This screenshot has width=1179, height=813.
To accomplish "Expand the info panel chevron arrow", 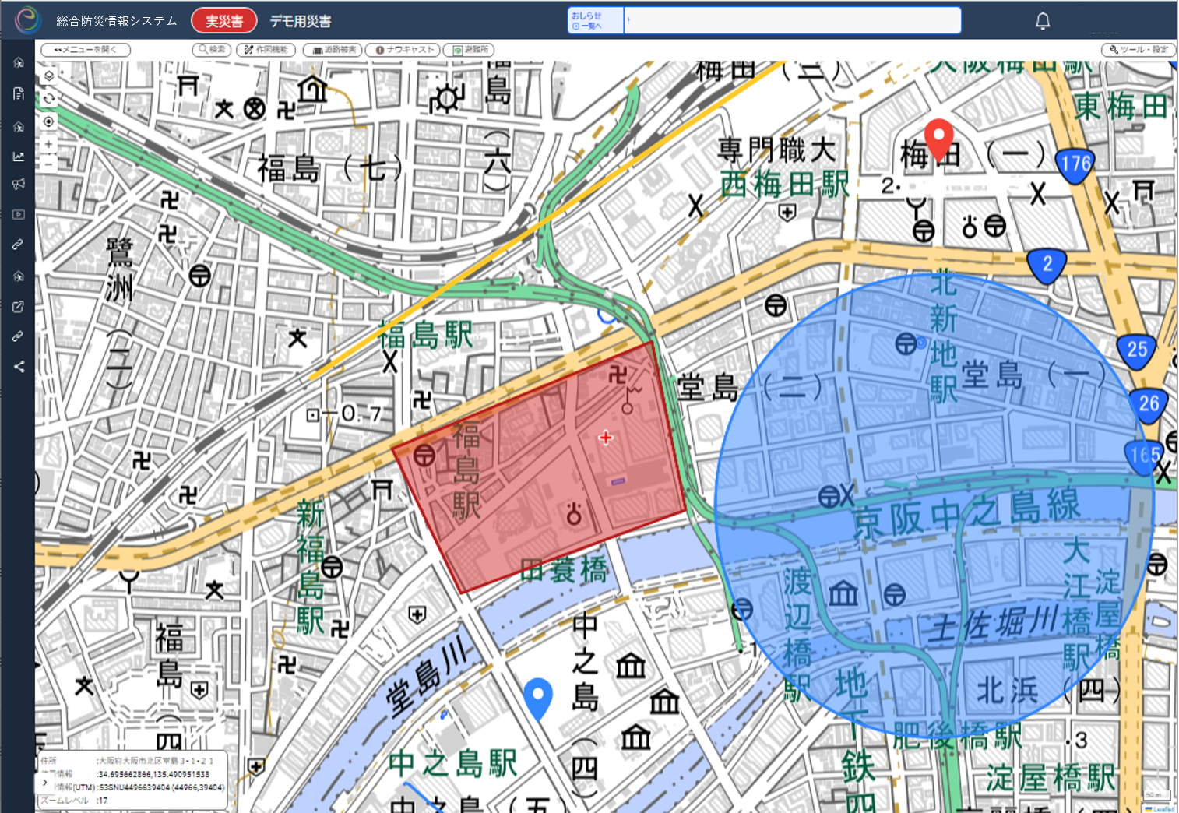I will click(x=46, y=782).
